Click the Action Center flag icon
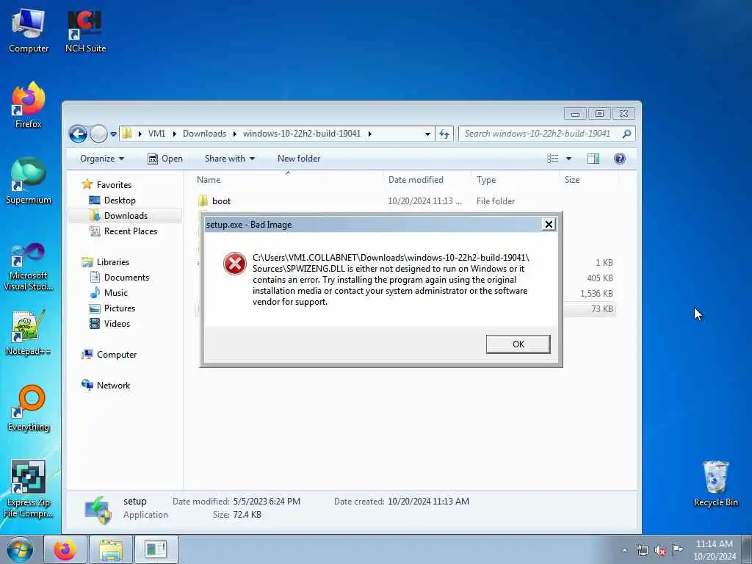This screenshot has width=752, height=564. point(677,549)
